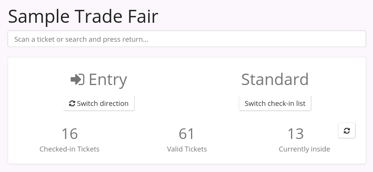Click the 'Scan a ticket' placeholder text
373x172 pixels.
[81, 39]
